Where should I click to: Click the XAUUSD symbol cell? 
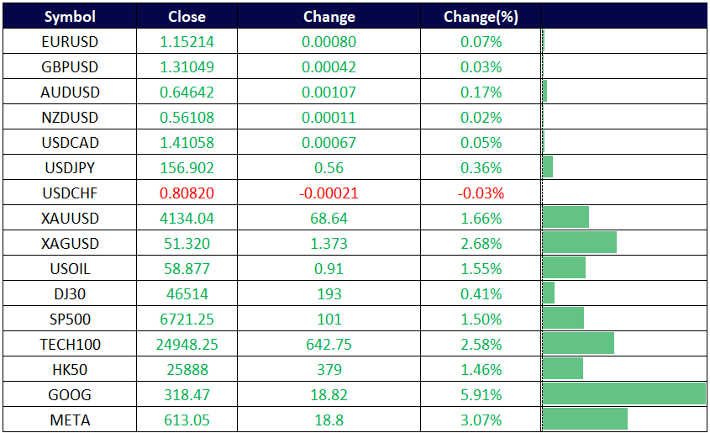point(70,219)
